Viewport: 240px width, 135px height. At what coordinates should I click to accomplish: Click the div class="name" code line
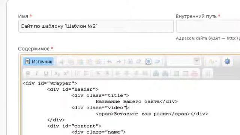[99, 132]
